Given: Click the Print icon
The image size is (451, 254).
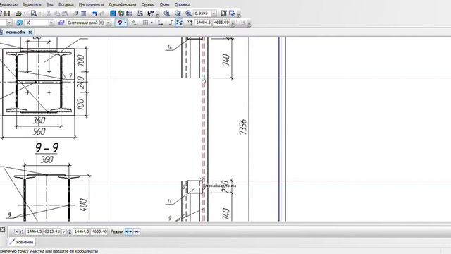Looking at the screenshot, I should [x=18, y=13].
